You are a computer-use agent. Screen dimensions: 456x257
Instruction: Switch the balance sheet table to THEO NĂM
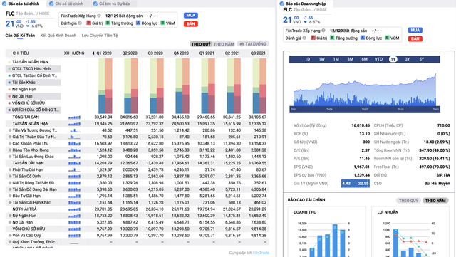[x=224, y=44]
